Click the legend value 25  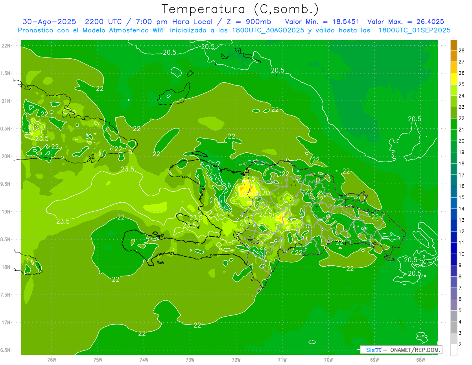[x=461, y=84]
